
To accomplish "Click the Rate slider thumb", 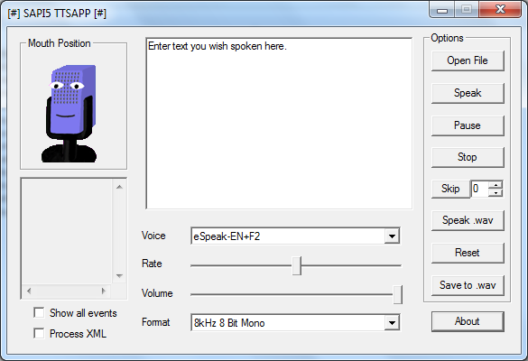I will [297, 265].
